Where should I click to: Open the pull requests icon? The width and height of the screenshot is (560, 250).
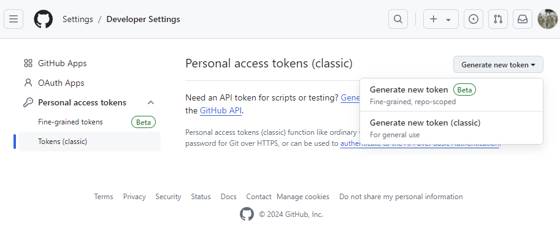(497, 19)
